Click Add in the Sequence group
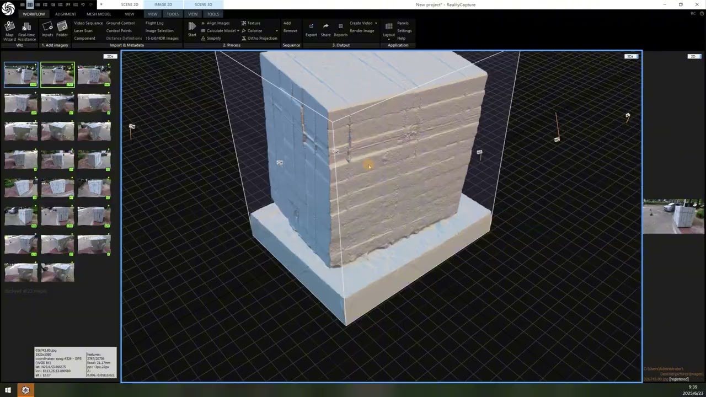This screenshot has width=706, height=397. (287, 23)
